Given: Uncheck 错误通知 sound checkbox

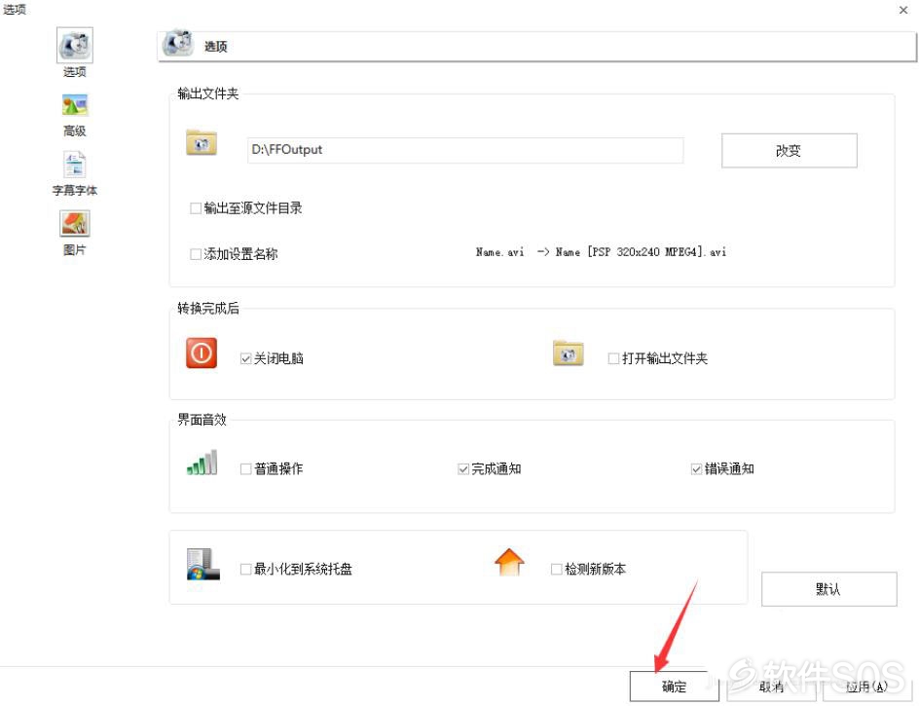Looking at the screenshot, I should point(696,468).
